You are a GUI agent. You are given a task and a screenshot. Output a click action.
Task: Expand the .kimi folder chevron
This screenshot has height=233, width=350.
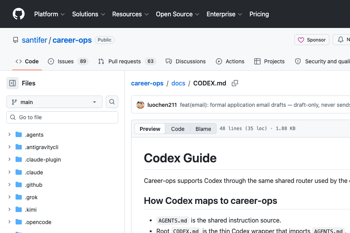point(9,210)
